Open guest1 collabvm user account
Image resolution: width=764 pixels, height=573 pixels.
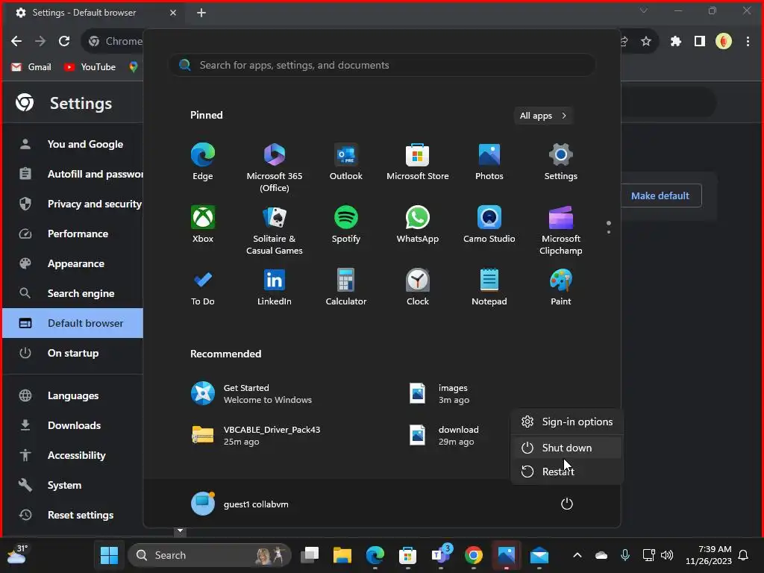(239, 504)
